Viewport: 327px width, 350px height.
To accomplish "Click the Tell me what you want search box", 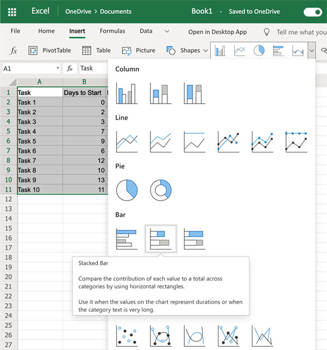I will (x=301, y=32).
